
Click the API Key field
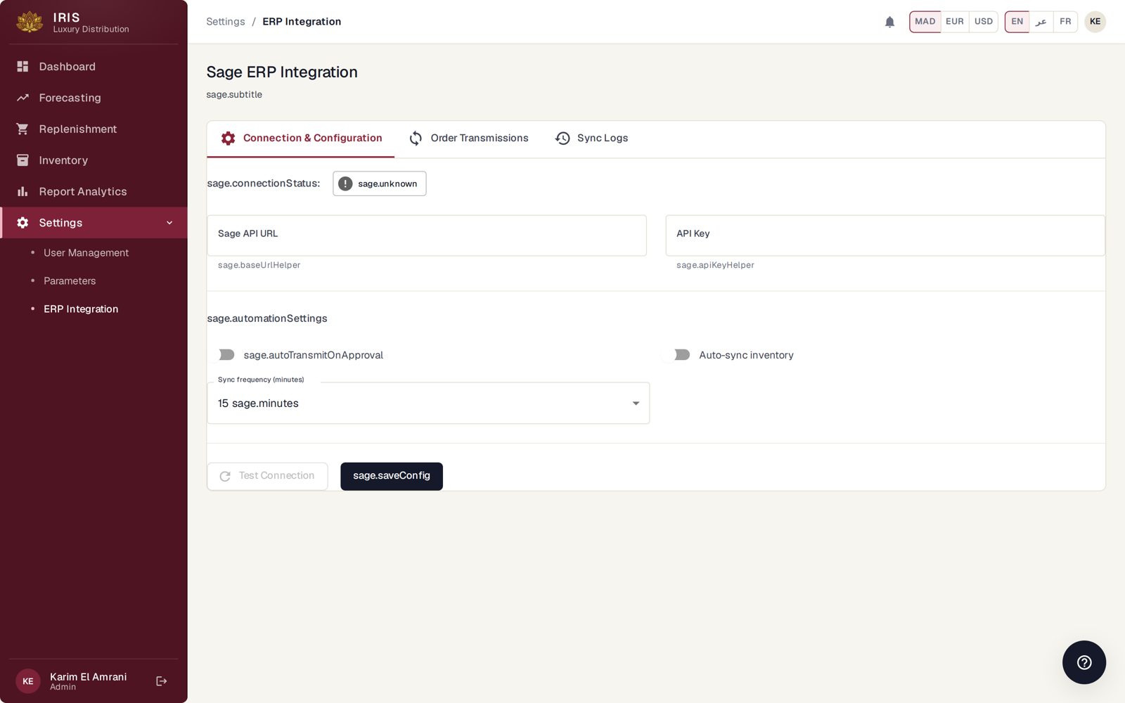(885, 236)
